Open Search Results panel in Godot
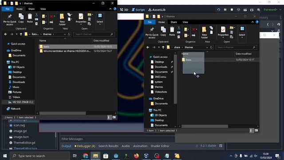Image resolution: width=284 pixels, height=160 pixels. tap(108, 146)
